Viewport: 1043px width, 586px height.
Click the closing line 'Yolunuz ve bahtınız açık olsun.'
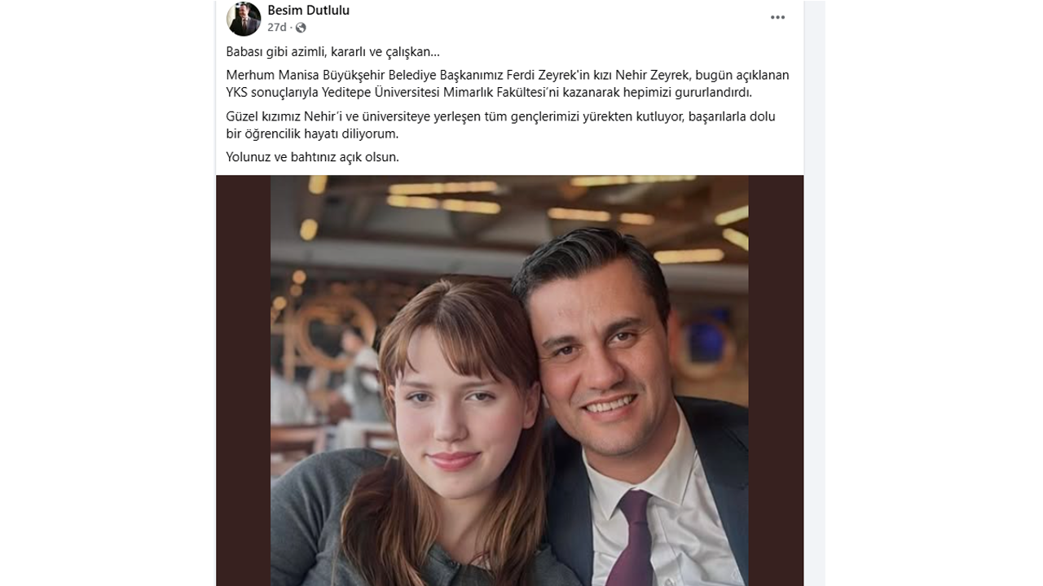pyautogui.click(x=312, y=157)
